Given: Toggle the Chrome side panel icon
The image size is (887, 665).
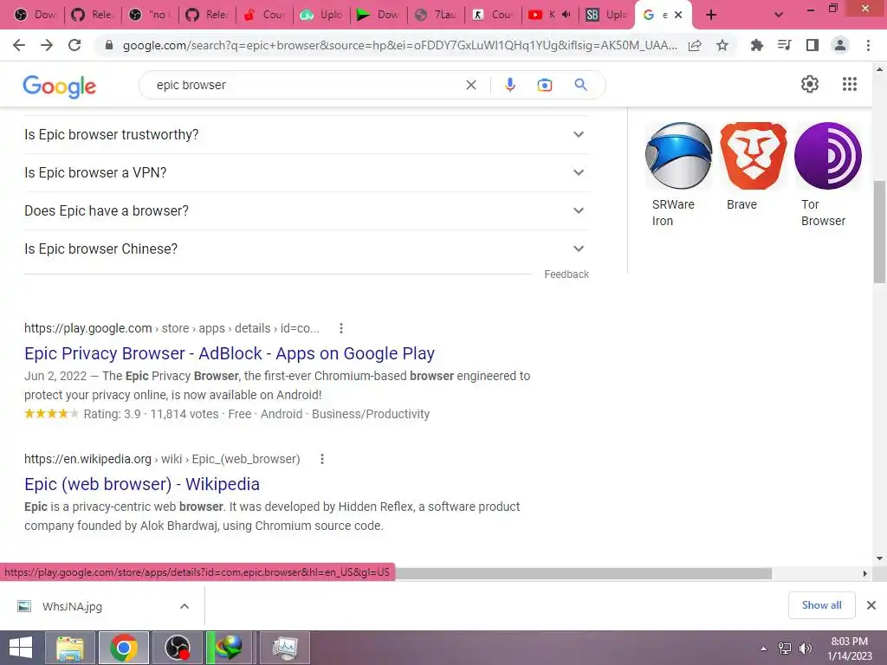Looking at the screenshot, I should 813,45.
